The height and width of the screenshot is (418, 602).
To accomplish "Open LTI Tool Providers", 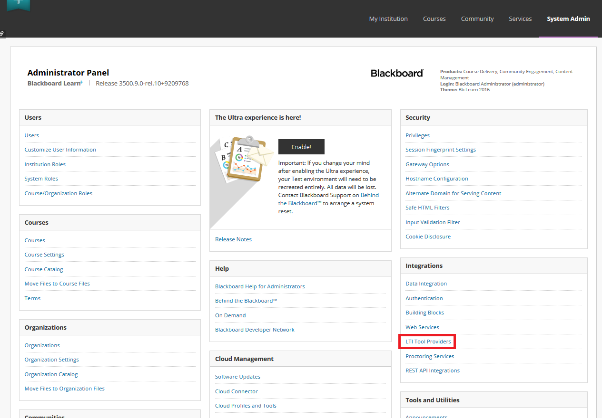I will 428,342.
